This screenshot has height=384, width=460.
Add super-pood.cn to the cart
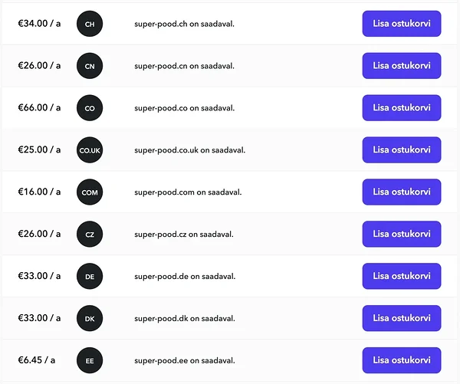pos(402,66)
